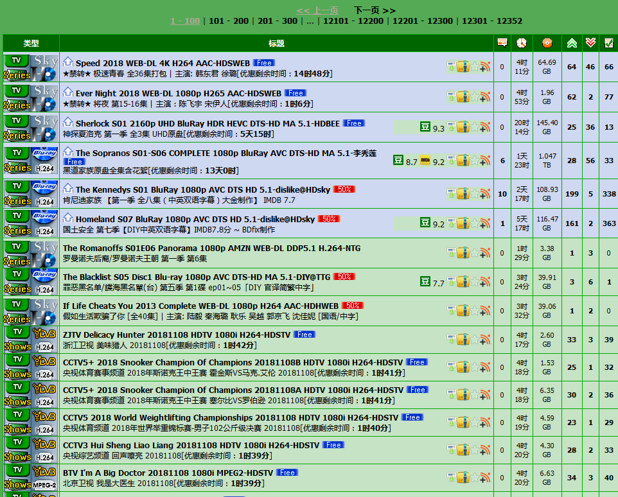Bookmark Ever Night 2018 with the star
Viewport: 618px width, 497px height.
pyautogui.click(x=475, y=96)
